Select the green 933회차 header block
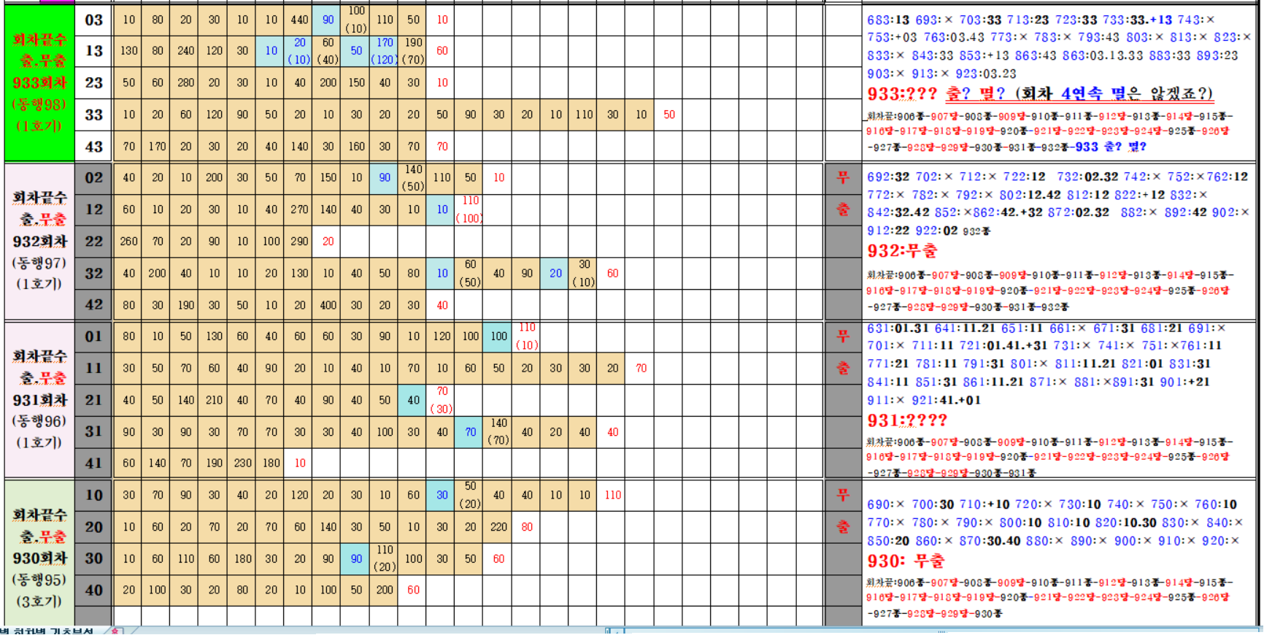 [x=39, y=82]
